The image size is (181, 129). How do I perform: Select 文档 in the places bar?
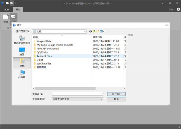pos(22,63)
